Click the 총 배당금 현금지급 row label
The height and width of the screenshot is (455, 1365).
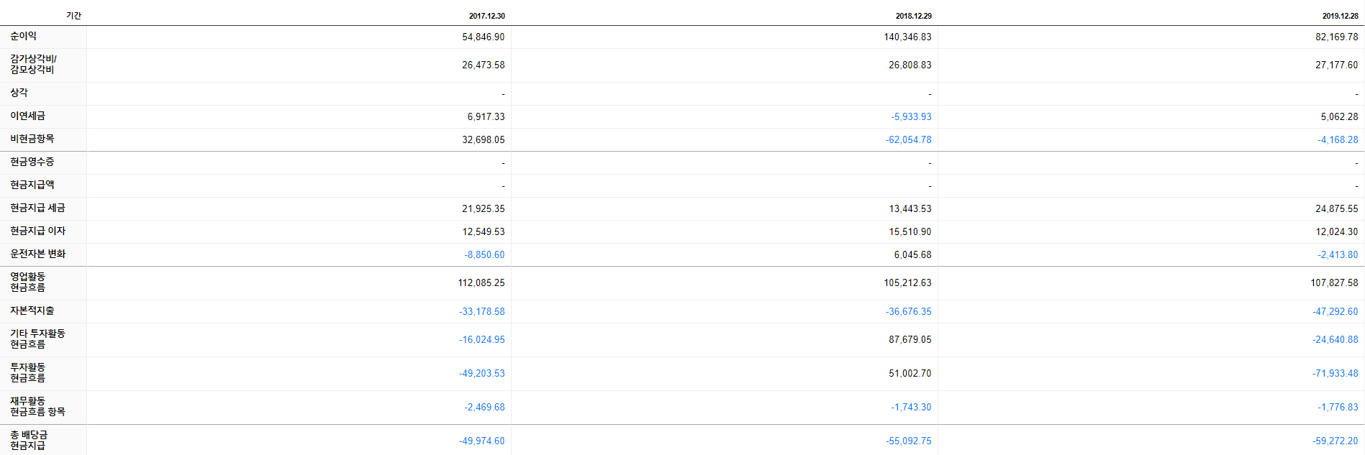29,440
